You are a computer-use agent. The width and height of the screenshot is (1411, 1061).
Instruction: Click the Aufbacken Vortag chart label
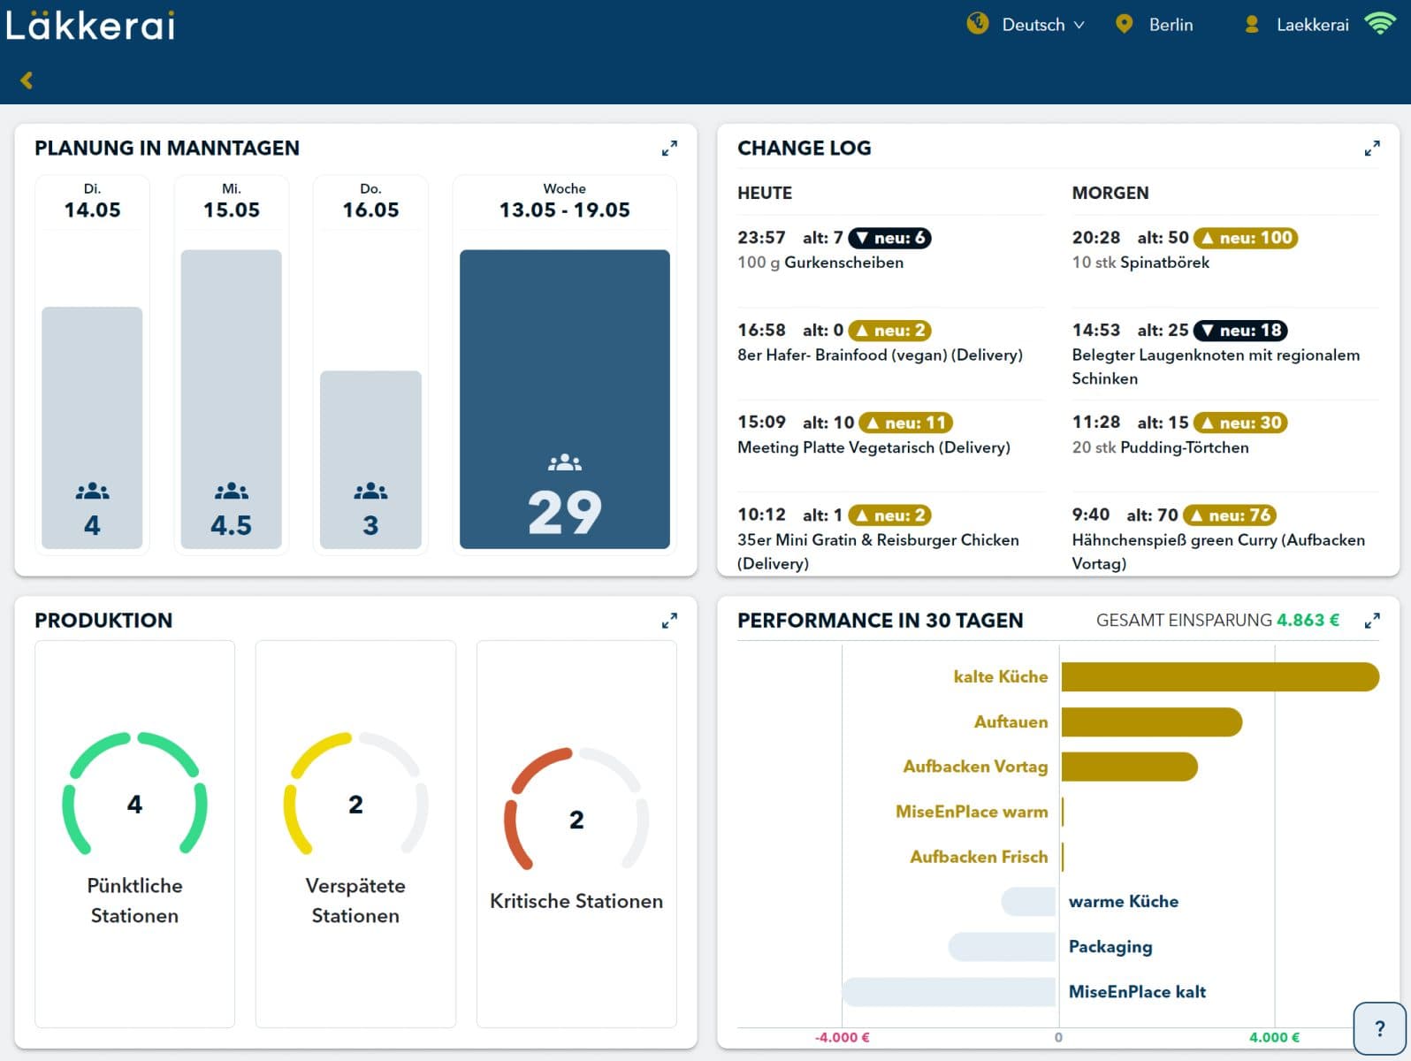(x=975, y=767)
